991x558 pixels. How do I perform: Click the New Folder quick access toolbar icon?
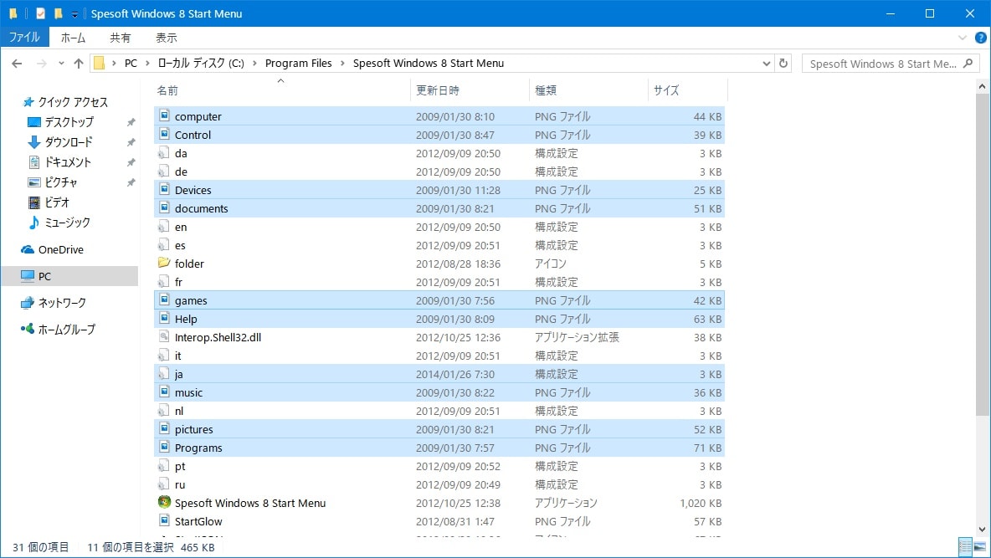tap(58, 13)
